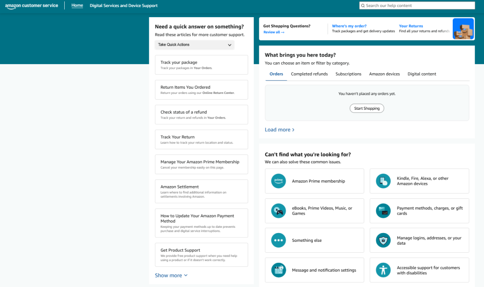484x287 pixels.
Task: Open Check status of a refund
Action: pyautogui.click(x=201, y=115)
